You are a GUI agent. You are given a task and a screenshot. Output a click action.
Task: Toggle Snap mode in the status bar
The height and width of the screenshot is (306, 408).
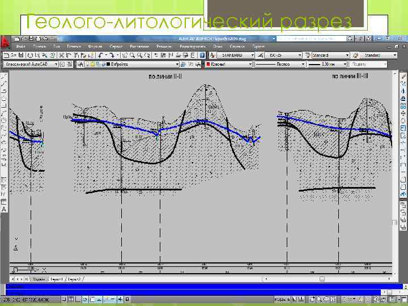point(63,300)
